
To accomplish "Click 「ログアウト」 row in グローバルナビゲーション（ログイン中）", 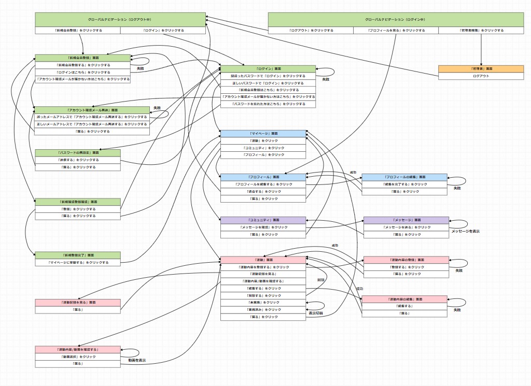I will click(312, 30).
